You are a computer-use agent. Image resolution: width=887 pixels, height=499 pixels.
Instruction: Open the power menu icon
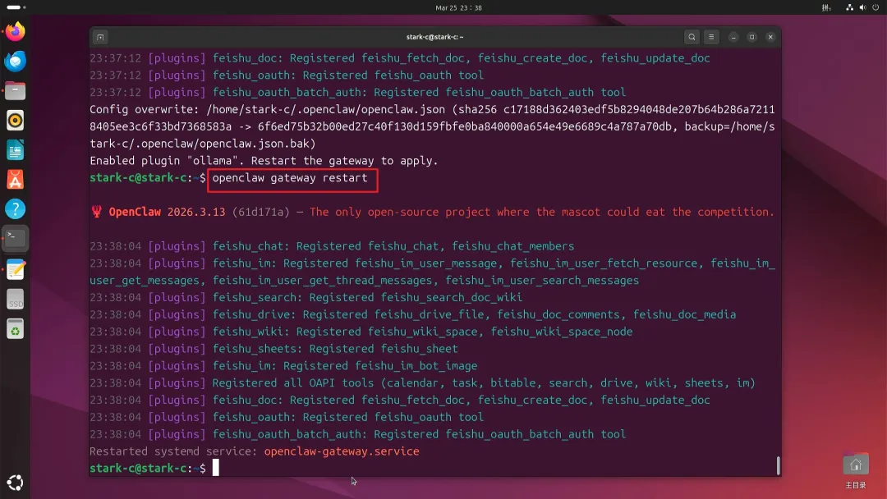876,8
